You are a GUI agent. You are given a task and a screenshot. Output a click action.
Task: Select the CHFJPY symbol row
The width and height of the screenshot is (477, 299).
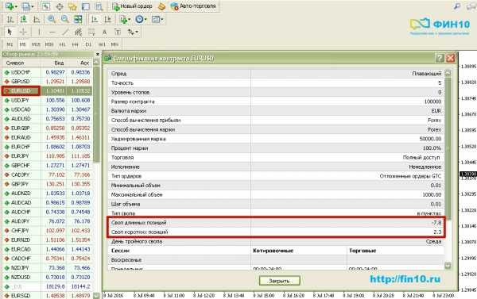[47, 231]
